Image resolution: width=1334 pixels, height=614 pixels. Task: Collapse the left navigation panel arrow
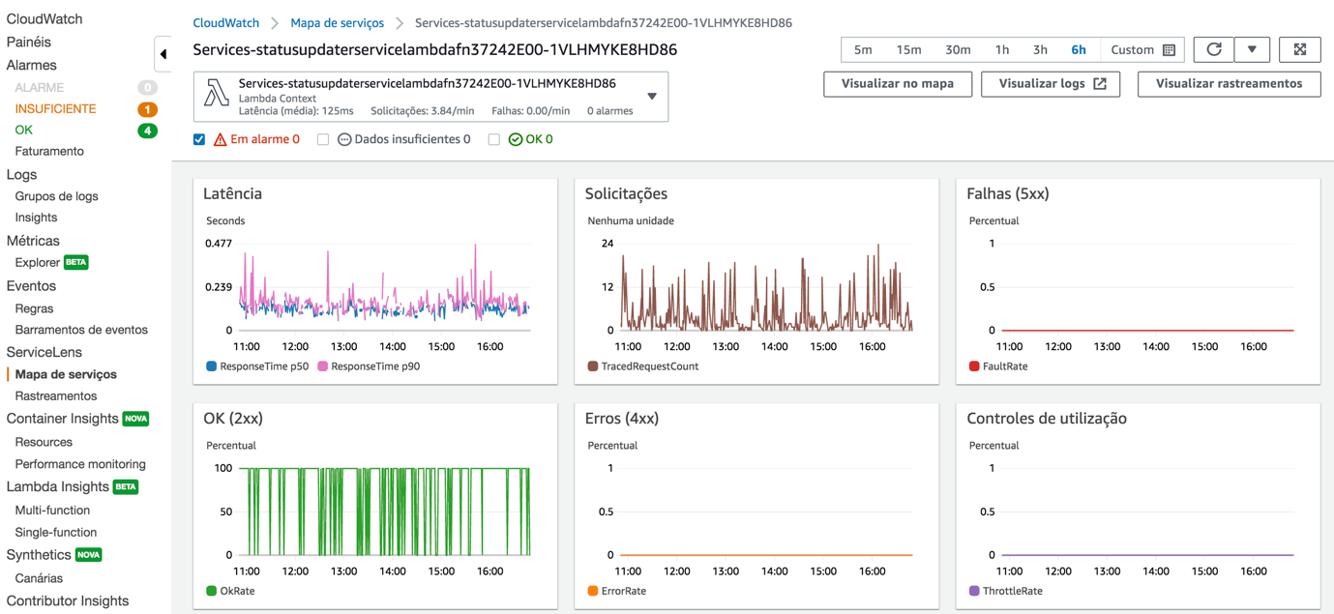point(163,54)
